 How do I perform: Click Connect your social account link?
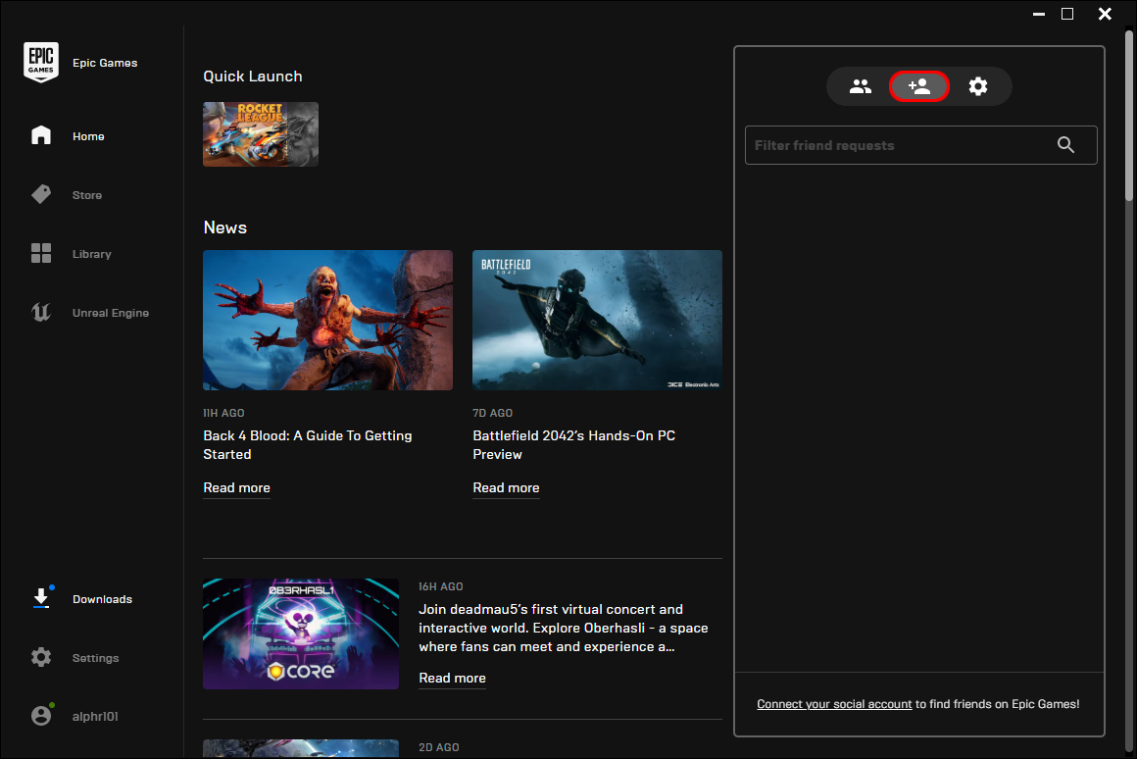835,704
